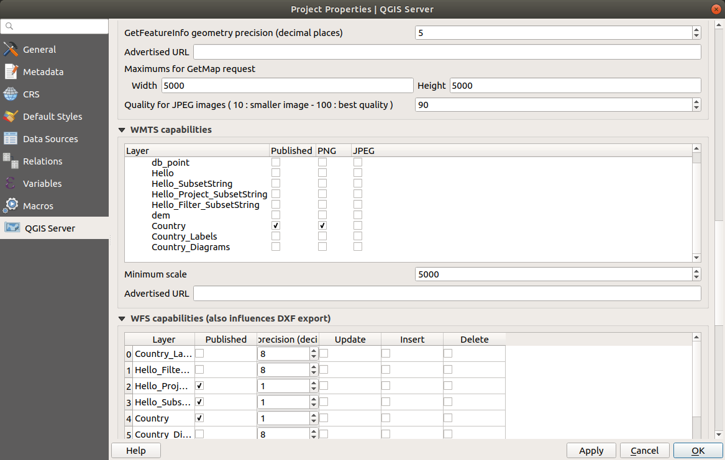
Task: Open Help for project properties
Action: coord(135,451)
